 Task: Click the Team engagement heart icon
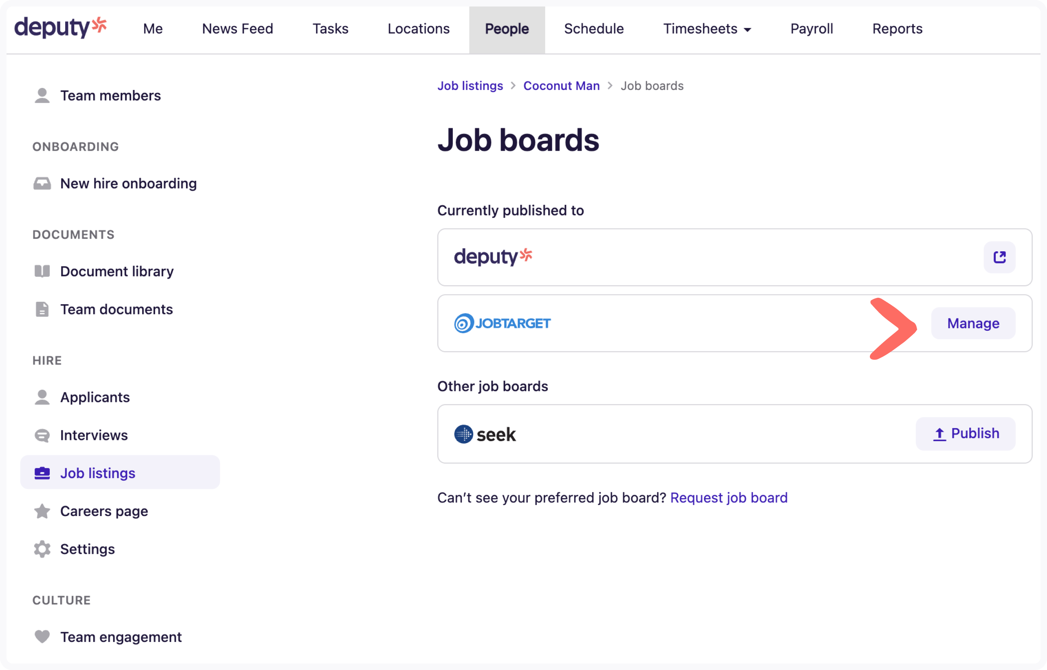[42, 637]
